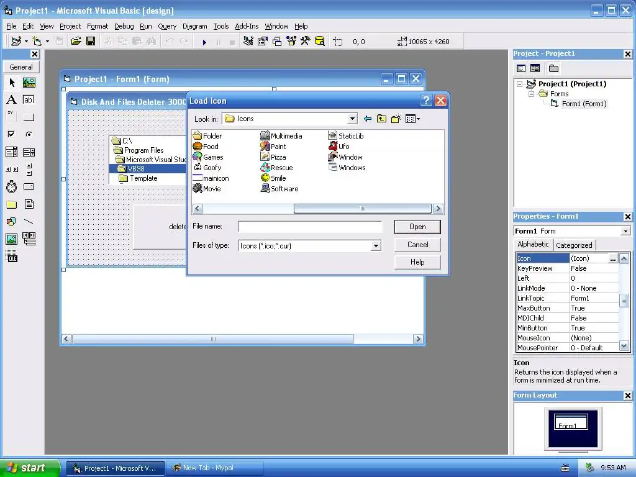Select the MousePointer property row
636x477 pixels.
click(x=568, y=348)
